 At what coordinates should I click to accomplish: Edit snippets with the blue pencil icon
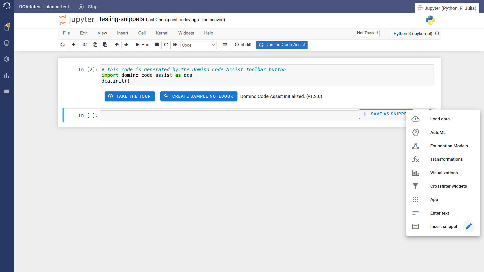469,226
